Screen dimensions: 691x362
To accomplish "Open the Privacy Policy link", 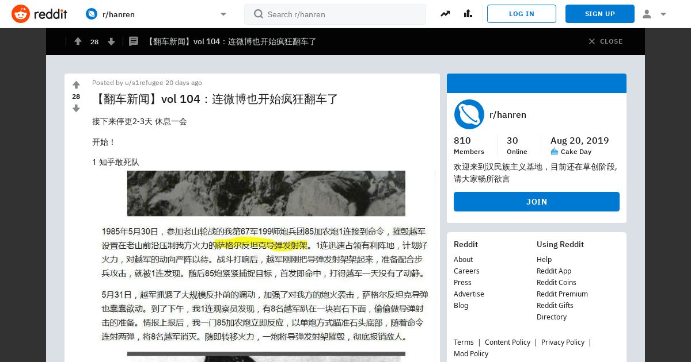I will [563, 342].
